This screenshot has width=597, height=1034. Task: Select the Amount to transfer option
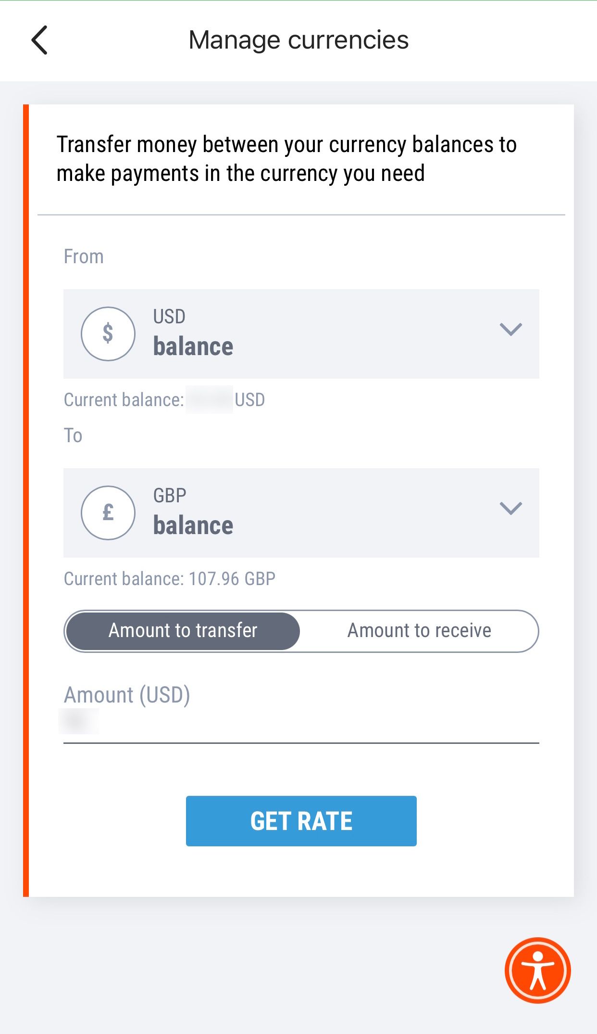[x=183, y=630]
